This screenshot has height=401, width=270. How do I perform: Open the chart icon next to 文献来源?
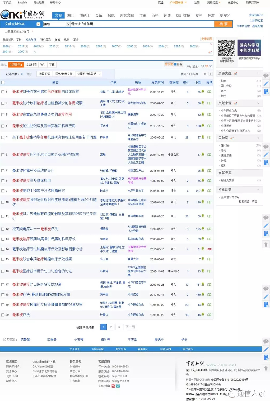[x=235, y=103]
